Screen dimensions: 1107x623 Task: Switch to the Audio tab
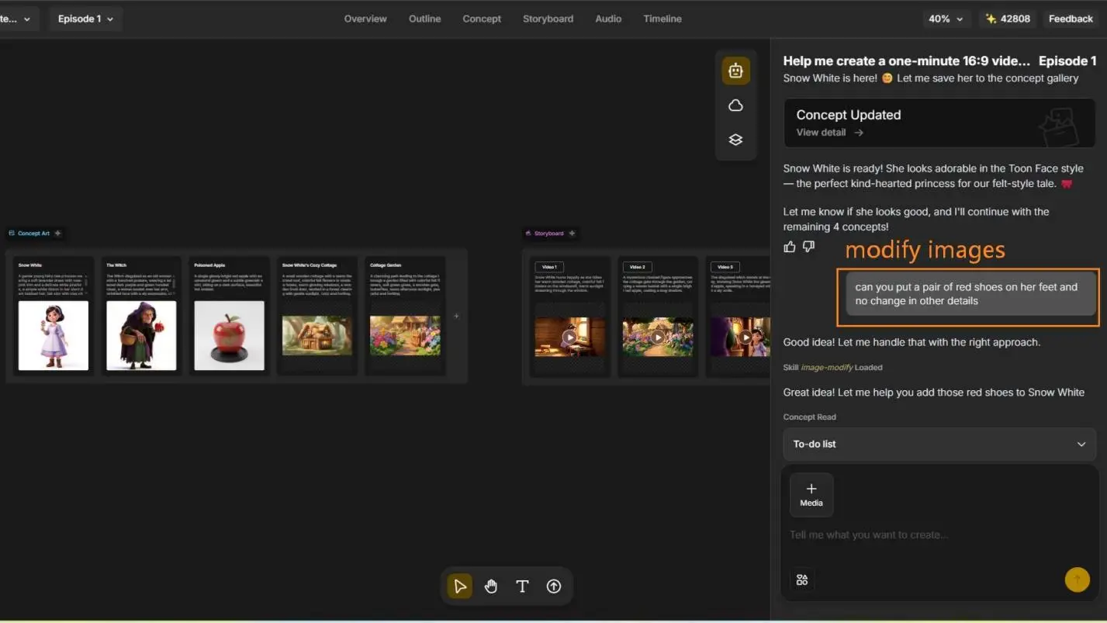[608, 19]
